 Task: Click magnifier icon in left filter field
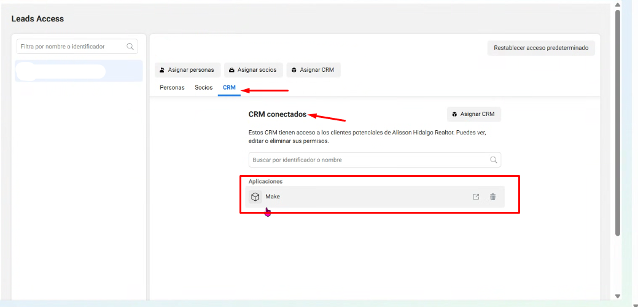pyautogui.click(x=130, y=46)
